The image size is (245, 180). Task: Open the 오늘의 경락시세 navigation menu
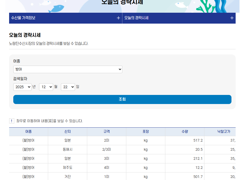[179, 18]
